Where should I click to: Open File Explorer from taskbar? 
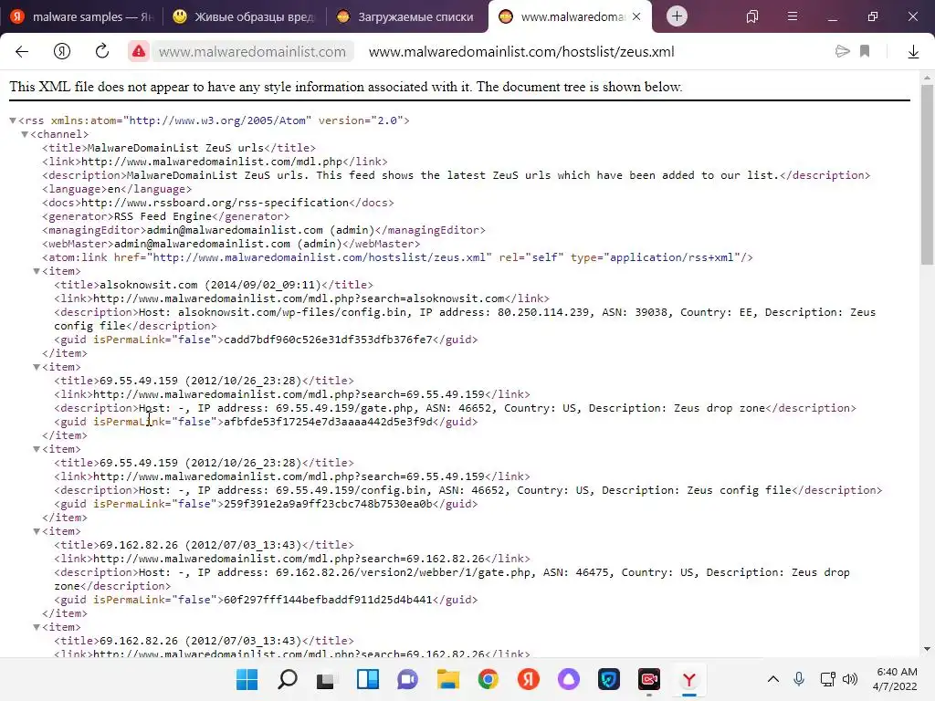click(x=447, y=679)
